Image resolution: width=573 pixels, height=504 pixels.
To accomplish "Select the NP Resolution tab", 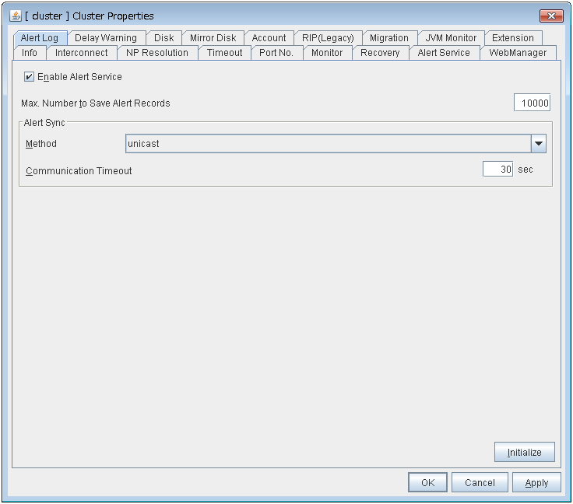I will point(156,53).
